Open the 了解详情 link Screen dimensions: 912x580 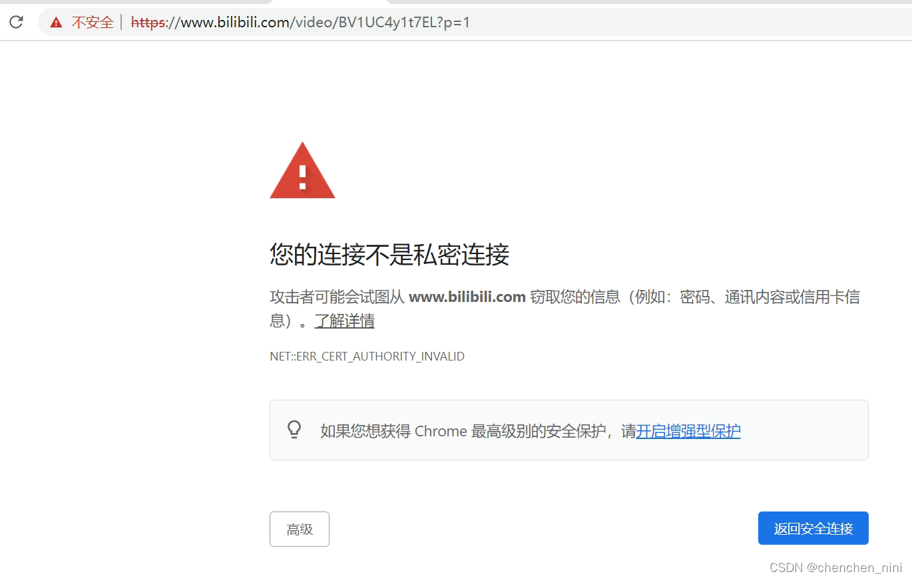(345, 321)
